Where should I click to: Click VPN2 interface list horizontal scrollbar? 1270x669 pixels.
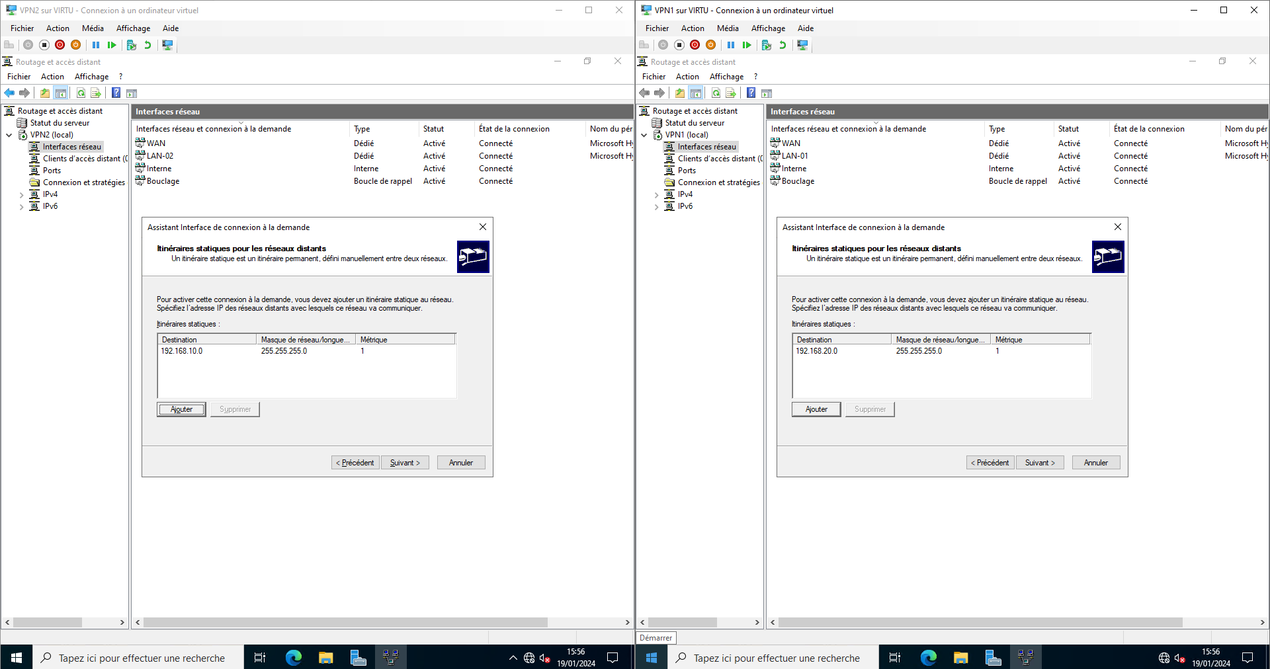coord(345,622)
